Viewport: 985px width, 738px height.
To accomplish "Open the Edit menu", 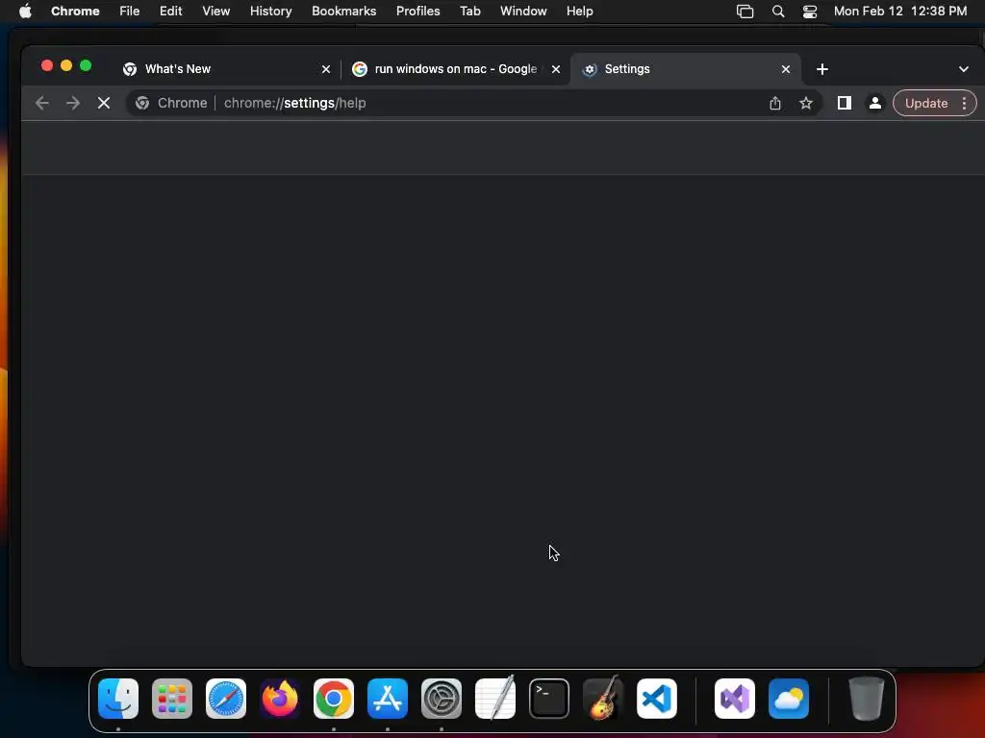I will (x=170, y=12).
